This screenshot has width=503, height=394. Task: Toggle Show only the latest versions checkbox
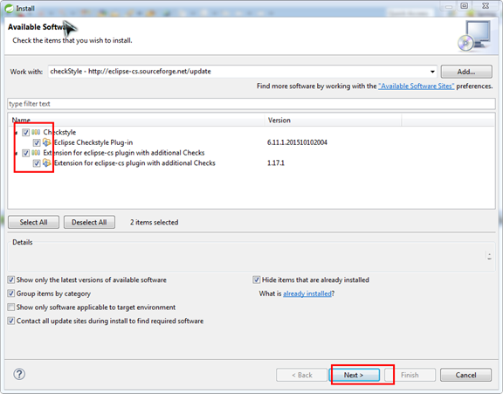point(11,280)
